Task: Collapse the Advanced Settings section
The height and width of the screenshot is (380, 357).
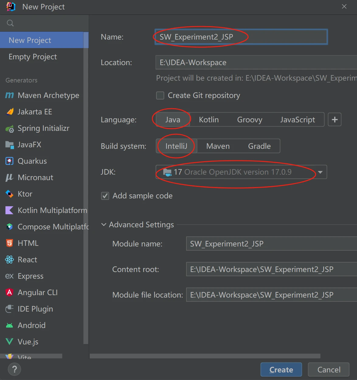Action: click(104, 225)
